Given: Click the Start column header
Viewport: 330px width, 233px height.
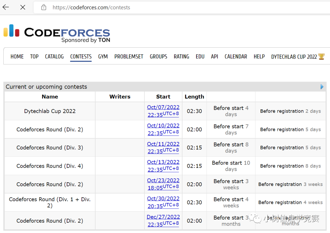Looking at the screenshot, I should 163,97.
